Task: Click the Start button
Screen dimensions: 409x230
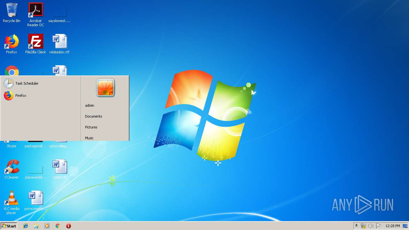Action: coord(9,226)
